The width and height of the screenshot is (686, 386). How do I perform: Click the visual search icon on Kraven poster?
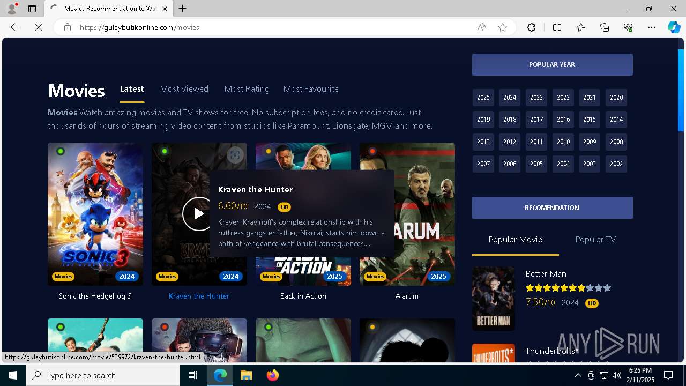[235, 155]
